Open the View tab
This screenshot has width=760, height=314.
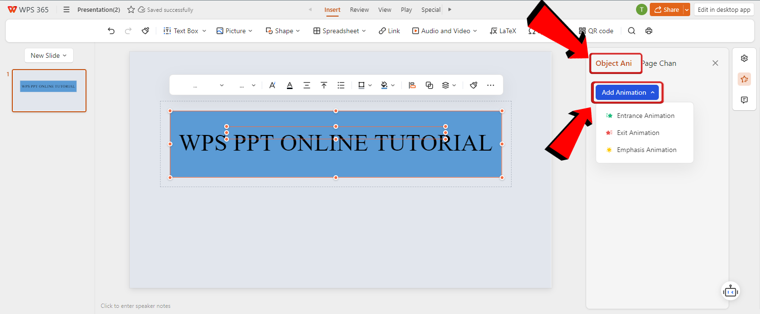(385, 9)
